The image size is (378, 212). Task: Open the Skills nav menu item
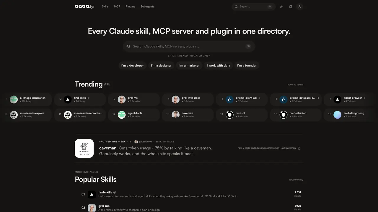coord(105,6)
